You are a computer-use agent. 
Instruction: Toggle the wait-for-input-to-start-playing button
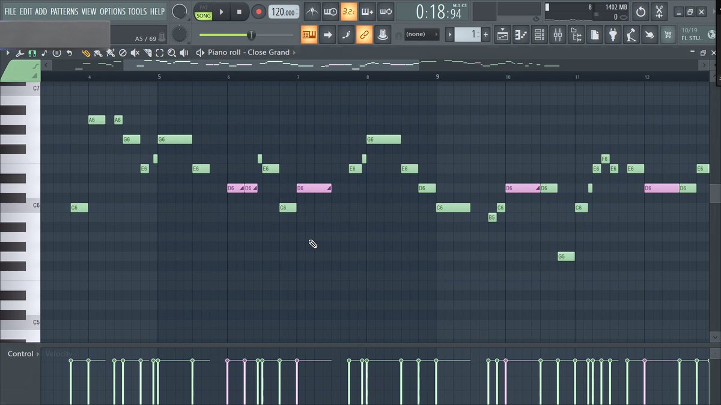pyautogui.click(x=330, y=11)
